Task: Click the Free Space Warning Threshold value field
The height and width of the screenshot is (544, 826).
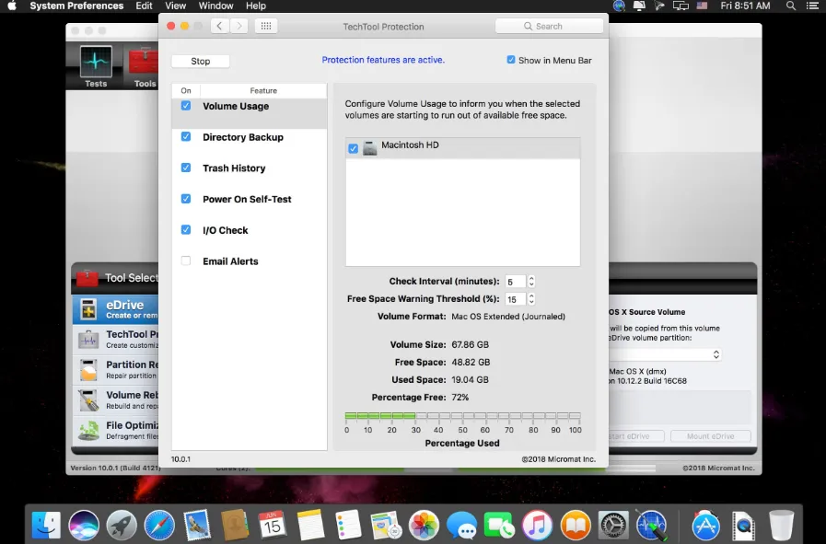Action: 515,299
